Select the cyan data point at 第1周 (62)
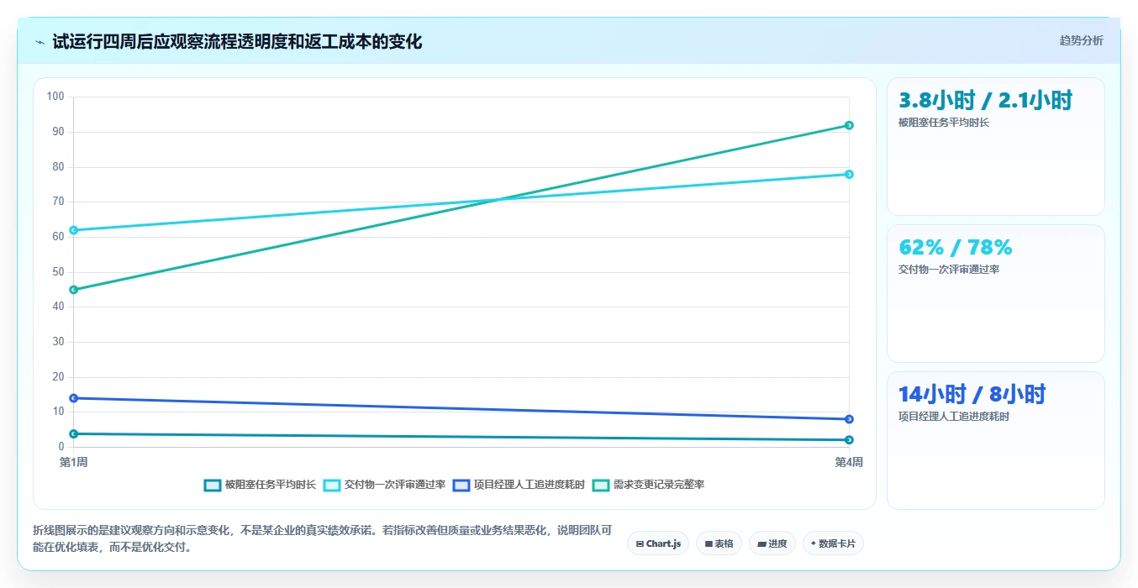This screenshot has height=588, width=1138. 73,230
